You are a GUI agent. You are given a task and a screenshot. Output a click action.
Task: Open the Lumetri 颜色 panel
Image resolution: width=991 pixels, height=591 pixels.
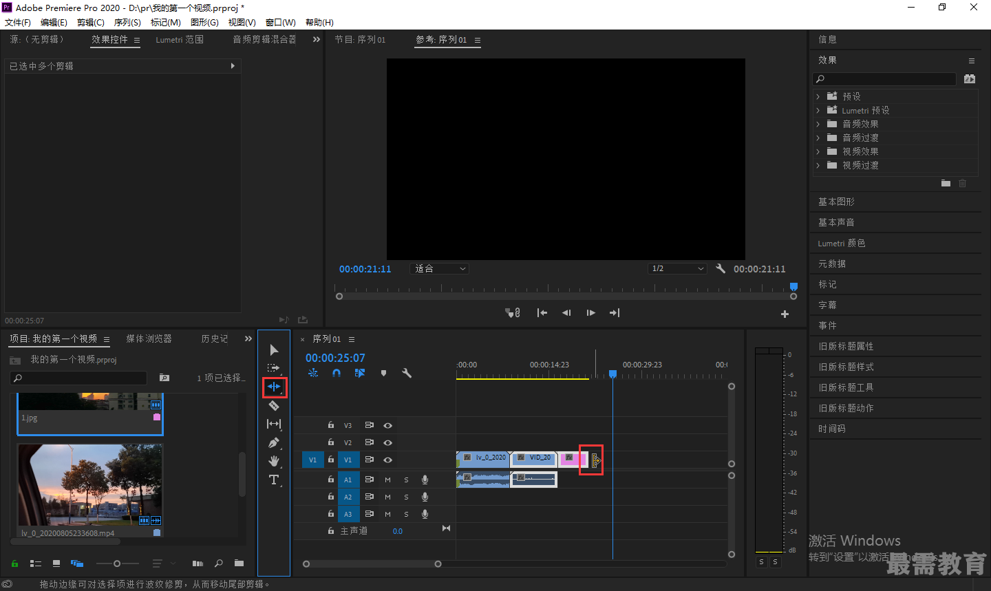click(x=842, y=243)
